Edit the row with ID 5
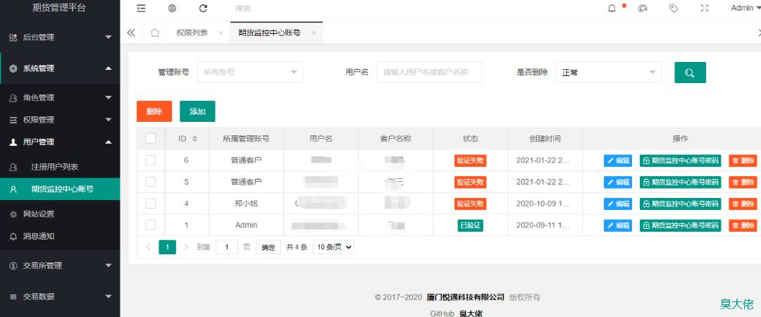Viewport: 761px width, 317px height. point(618,182)
